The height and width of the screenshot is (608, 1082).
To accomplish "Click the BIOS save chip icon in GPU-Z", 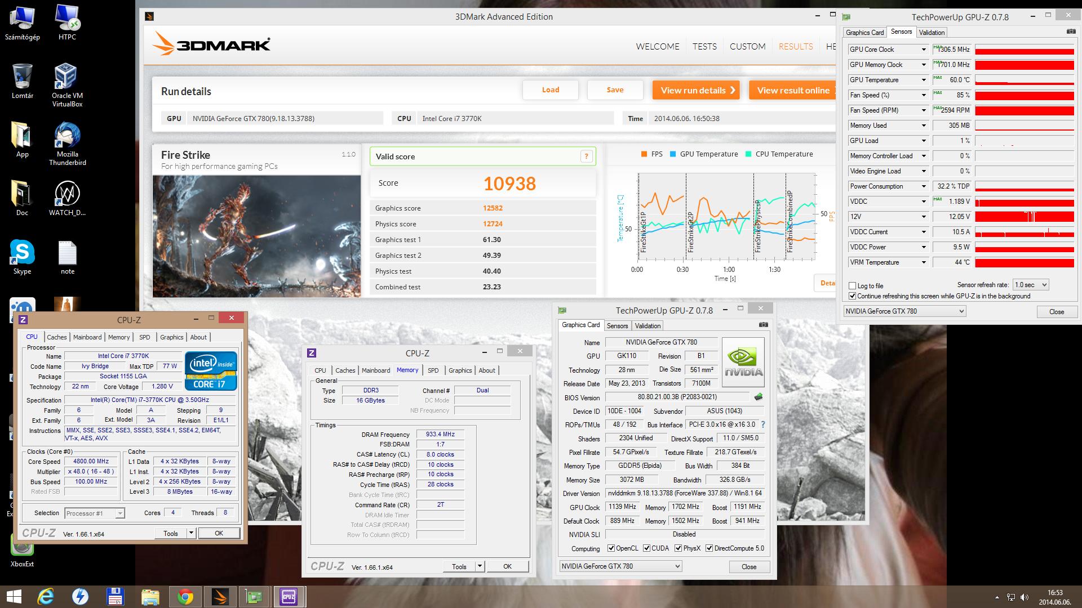I will (x=759, y=397).
